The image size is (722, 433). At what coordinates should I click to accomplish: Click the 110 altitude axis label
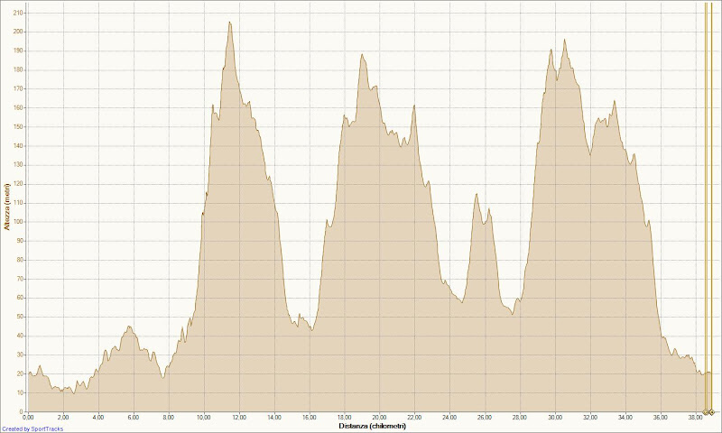(18, 203)
